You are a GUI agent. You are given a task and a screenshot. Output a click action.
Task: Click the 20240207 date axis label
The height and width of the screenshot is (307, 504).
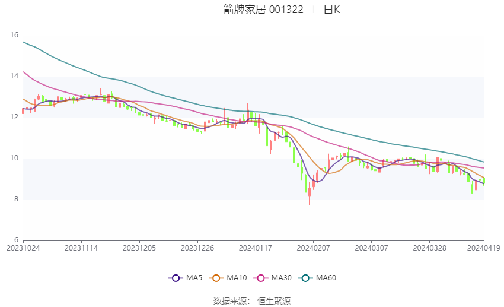click(313, 247)
